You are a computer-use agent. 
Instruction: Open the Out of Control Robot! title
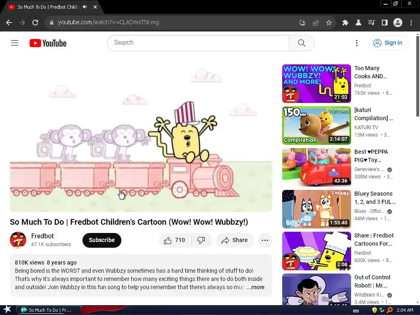click(372, 281)
